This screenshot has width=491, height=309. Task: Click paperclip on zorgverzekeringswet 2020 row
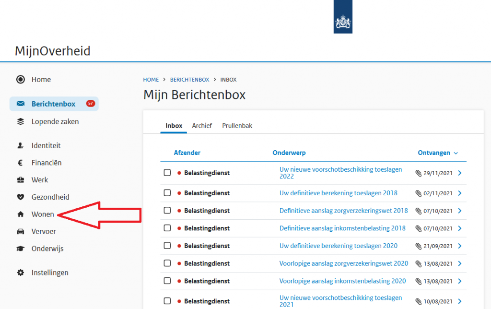pyautogui.click(x=418, y=263)
